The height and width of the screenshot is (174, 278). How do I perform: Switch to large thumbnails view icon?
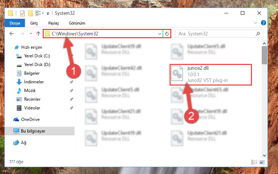[262, 162]
